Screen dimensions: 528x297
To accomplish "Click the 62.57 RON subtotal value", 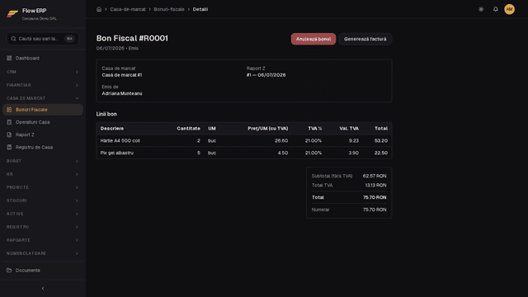I will 375,176.
